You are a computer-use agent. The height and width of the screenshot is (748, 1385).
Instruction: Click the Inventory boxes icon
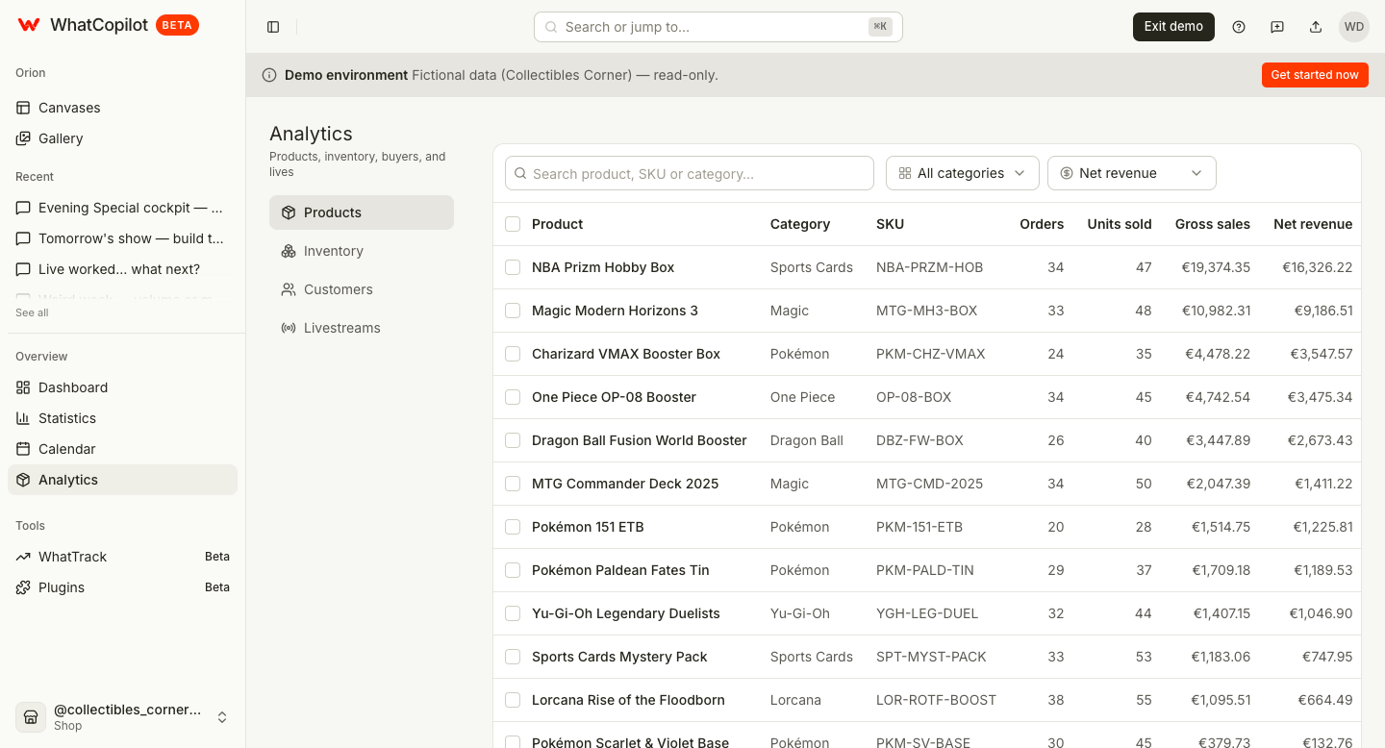tap(289, 251)
